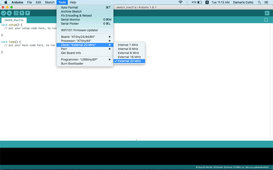Click the void setup() code line
The height and width of the screenshot is (170, 273).
[12, 25]
